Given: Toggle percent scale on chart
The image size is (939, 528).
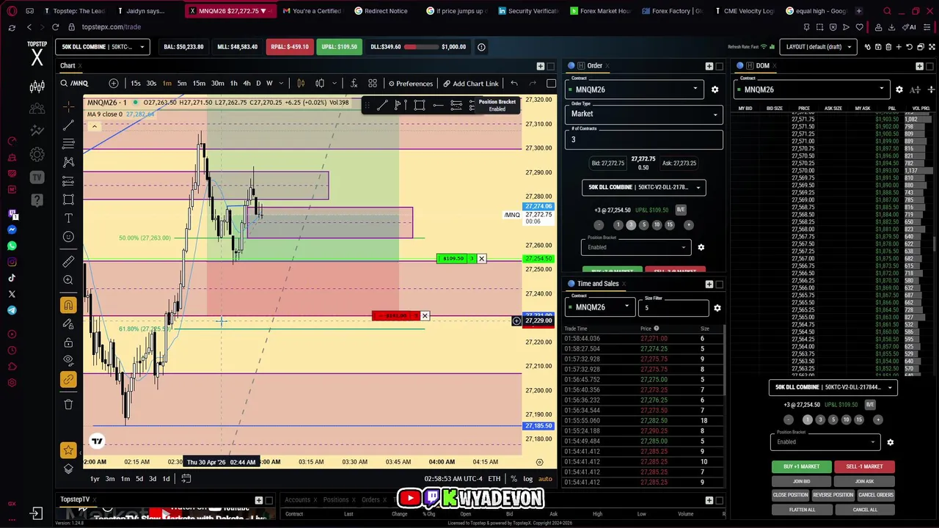Looking at the screenshot, I should pyautogui.click(x=514, y=479).
